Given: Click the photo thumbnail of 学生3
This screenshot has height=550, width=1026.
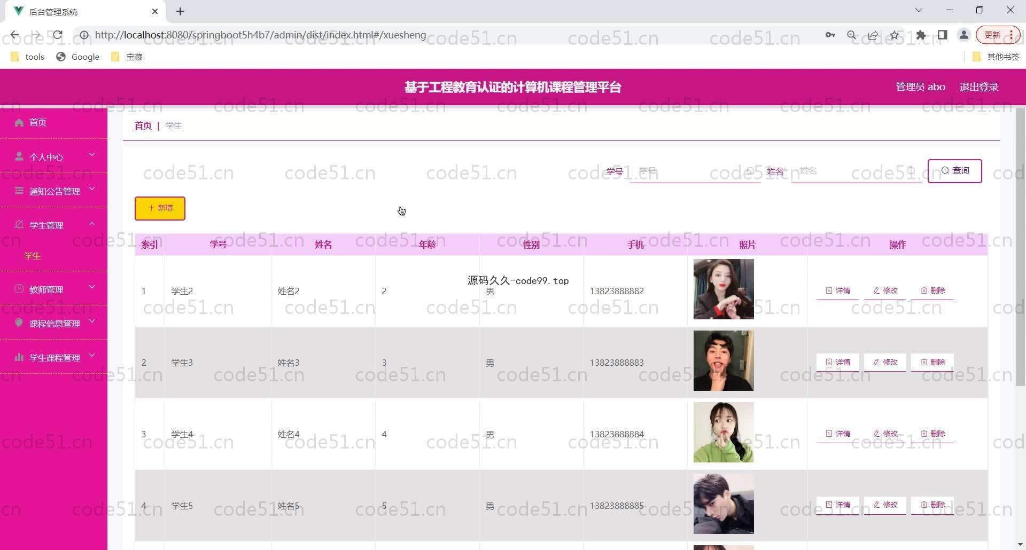Looking at the screenshot, I should point(724,361).
